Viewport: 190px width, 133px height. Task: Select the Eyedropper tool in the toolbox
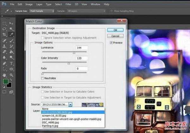click(x=12, y=35)
